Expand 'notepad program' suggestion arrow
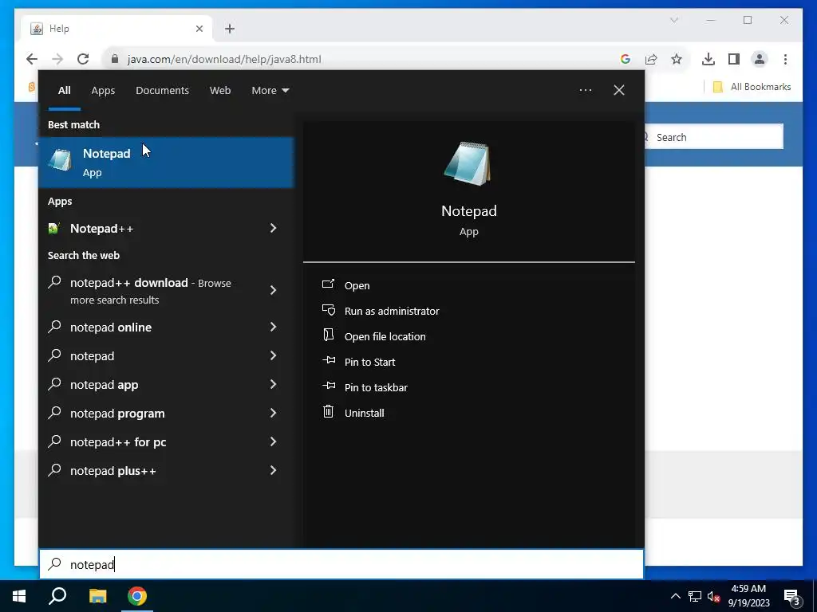 pos(273,413)
